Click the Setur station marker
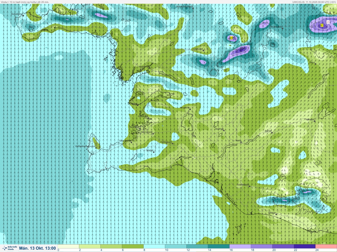 pos(315,64)
